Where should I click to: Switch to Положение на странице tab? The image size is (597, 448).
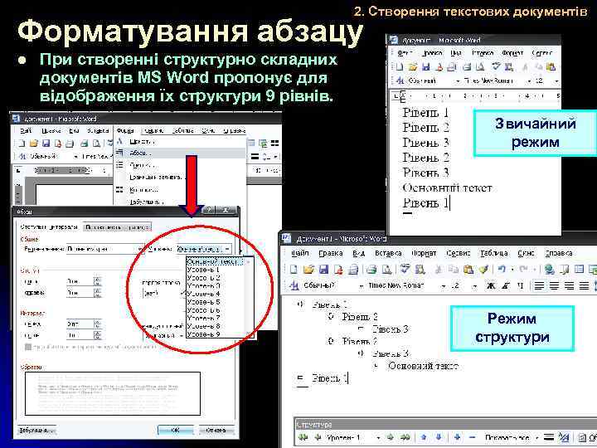pos(117,227)
